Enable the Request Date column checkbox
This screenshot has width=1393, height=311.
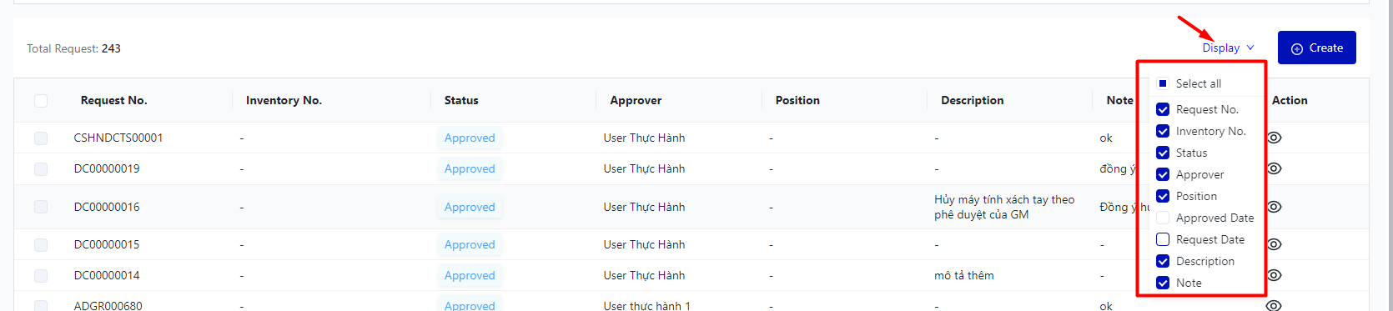tap(1163, 239)
